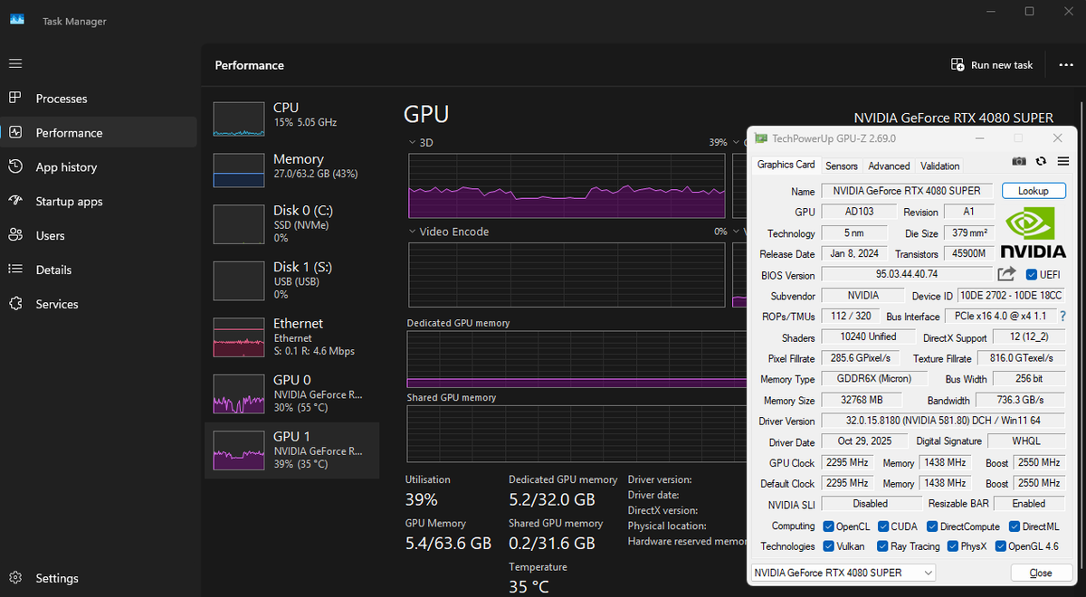Click the Name field in GPU-Z

(x=908, y=191)
